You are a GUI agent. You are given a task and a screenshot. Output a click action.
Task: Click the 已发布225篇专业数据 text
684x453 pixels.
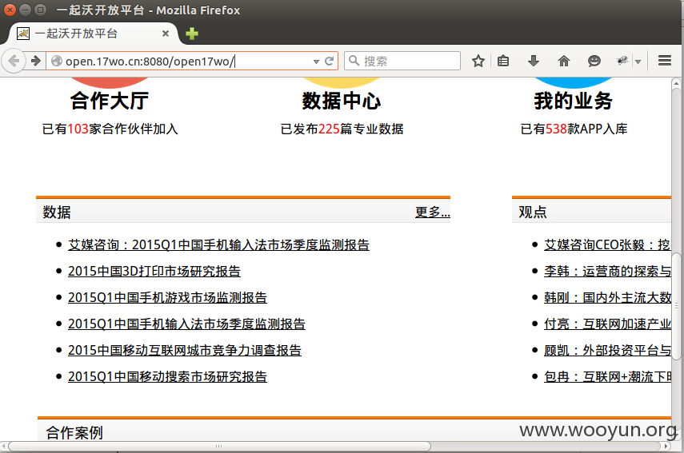click(x=342, y=129)
